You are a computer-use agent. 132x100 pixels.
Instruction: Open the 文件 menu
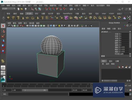click(3, 6)
